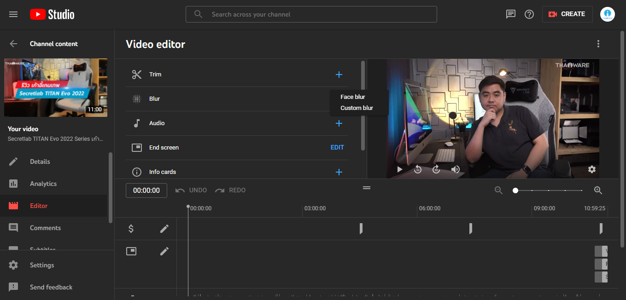Rewind video 10 seconds
The height and width of the screenshot is (300, 626).
coord(418,169)
